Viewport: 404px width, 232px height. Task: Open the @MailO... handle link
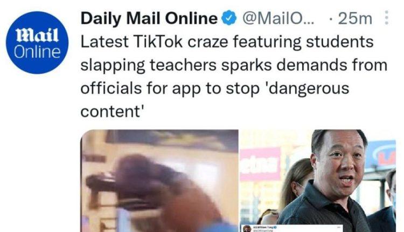click(x=278, y=18)
